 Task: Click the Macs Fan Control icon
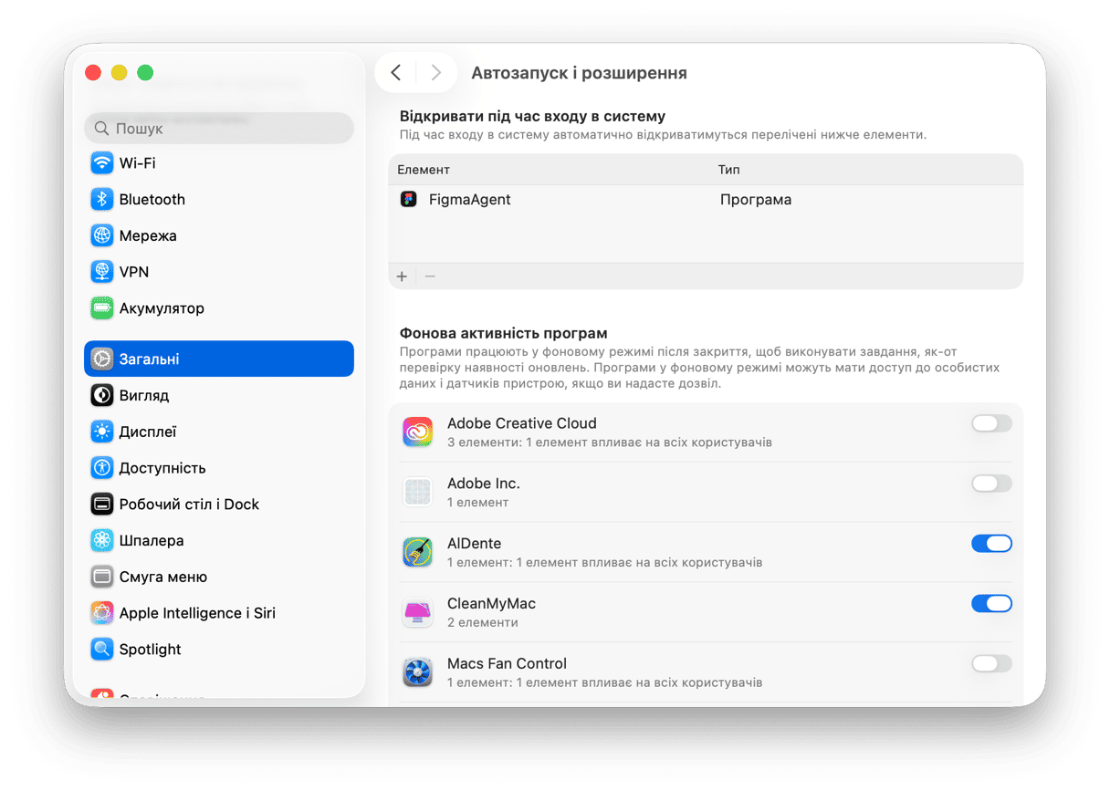click(x=417, y=672)
